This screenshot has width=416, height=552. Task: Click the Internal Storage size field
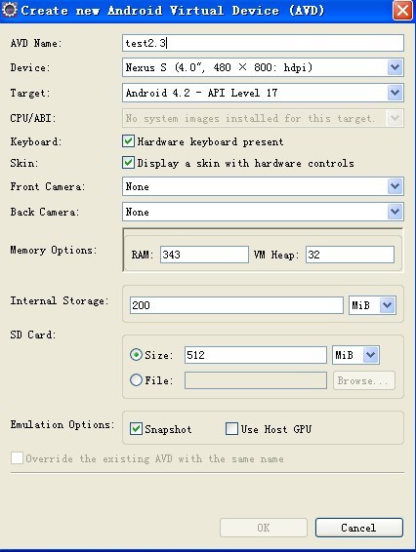coord(236,305)
